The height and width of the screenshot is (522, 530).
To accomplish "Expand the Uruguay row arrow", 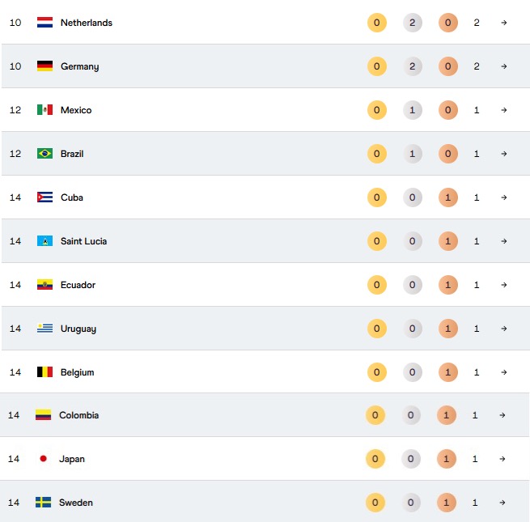I will [504, 329].
